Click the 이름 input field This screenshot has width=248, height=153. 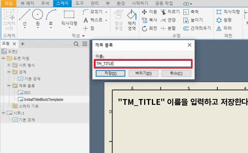(143, 64)
